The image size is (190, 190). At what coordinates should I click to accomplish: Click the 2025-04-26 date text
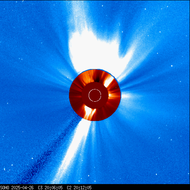click(x=22, y=188)
